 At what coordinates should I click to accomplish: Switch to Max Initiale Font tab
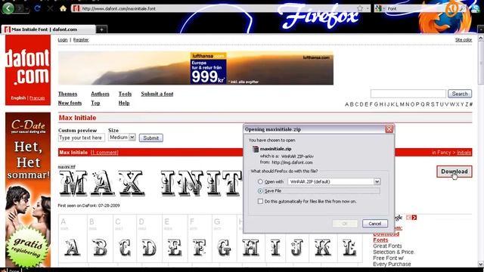[48, 29]
